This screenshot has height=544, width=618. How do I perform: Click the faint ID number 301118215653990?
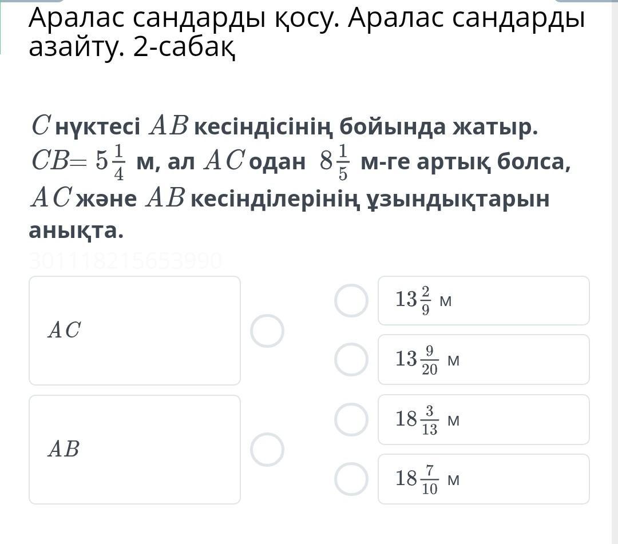pos(125,261)
